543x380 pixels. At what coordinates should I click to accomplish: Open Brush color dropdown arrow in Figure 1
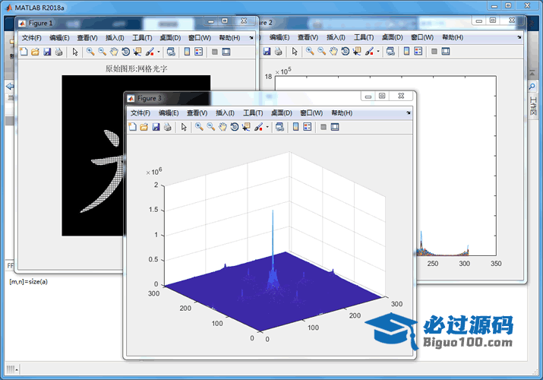158,52
